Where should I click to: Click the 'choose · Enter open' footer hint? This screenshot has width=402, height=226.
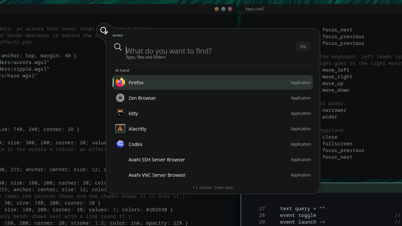213,187
